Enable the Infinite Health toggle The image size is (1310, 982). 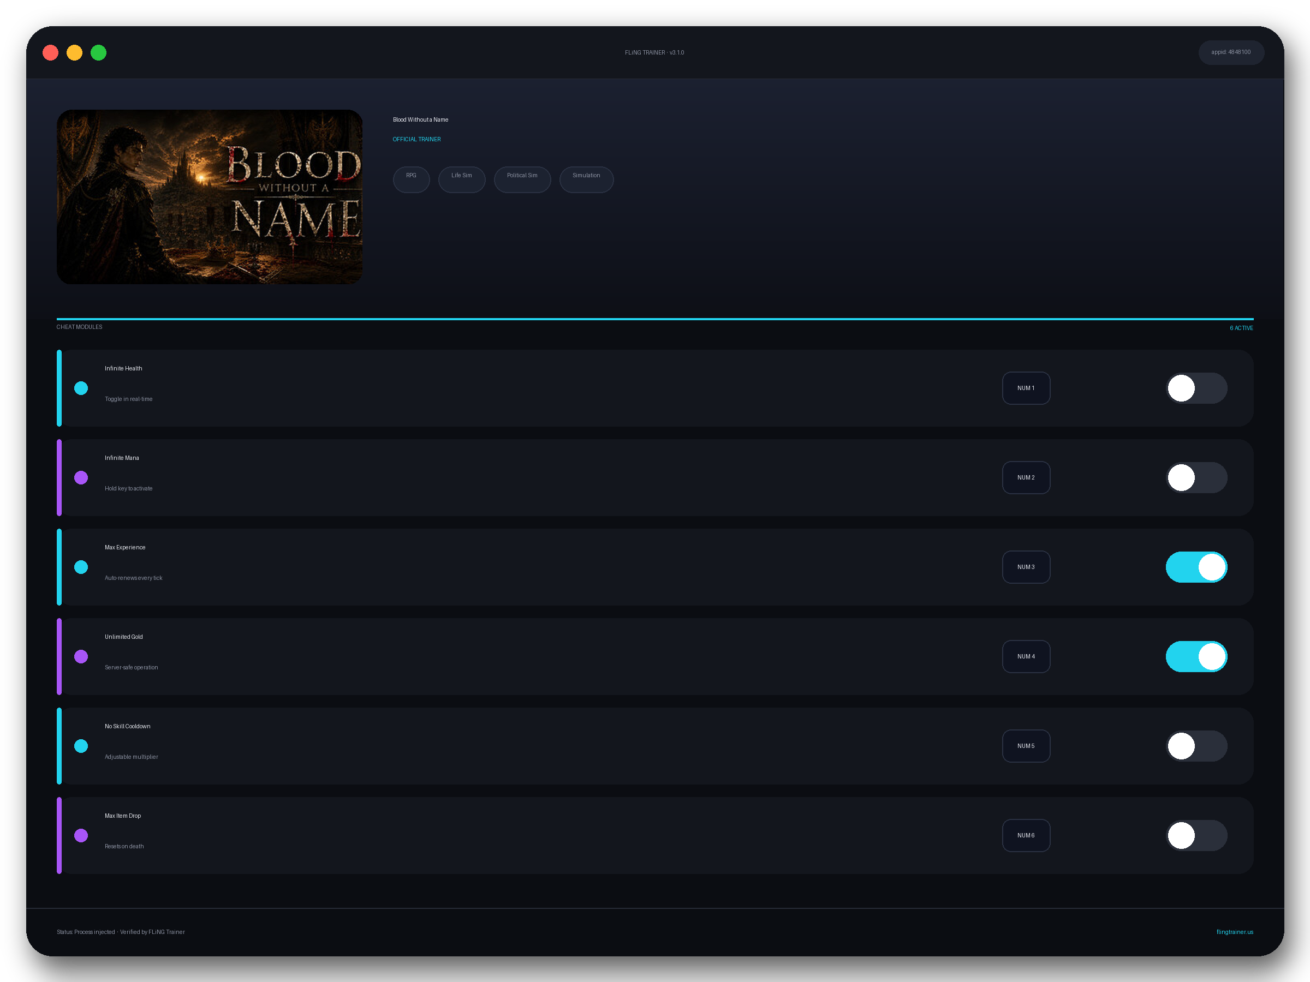[1196, 388]
